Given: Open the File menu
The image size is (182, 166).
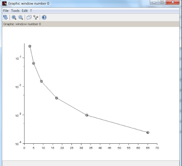Looking at the screenshot, I should coord(6,11).
